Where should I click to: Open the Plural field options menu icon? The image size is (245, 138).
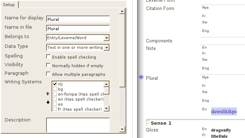(x=141, y=77)
